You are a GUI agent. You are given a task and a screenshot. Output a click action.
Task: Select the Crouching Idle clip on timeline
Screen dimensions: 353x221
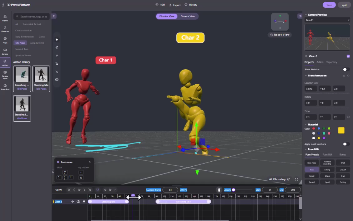click(183, 202)
